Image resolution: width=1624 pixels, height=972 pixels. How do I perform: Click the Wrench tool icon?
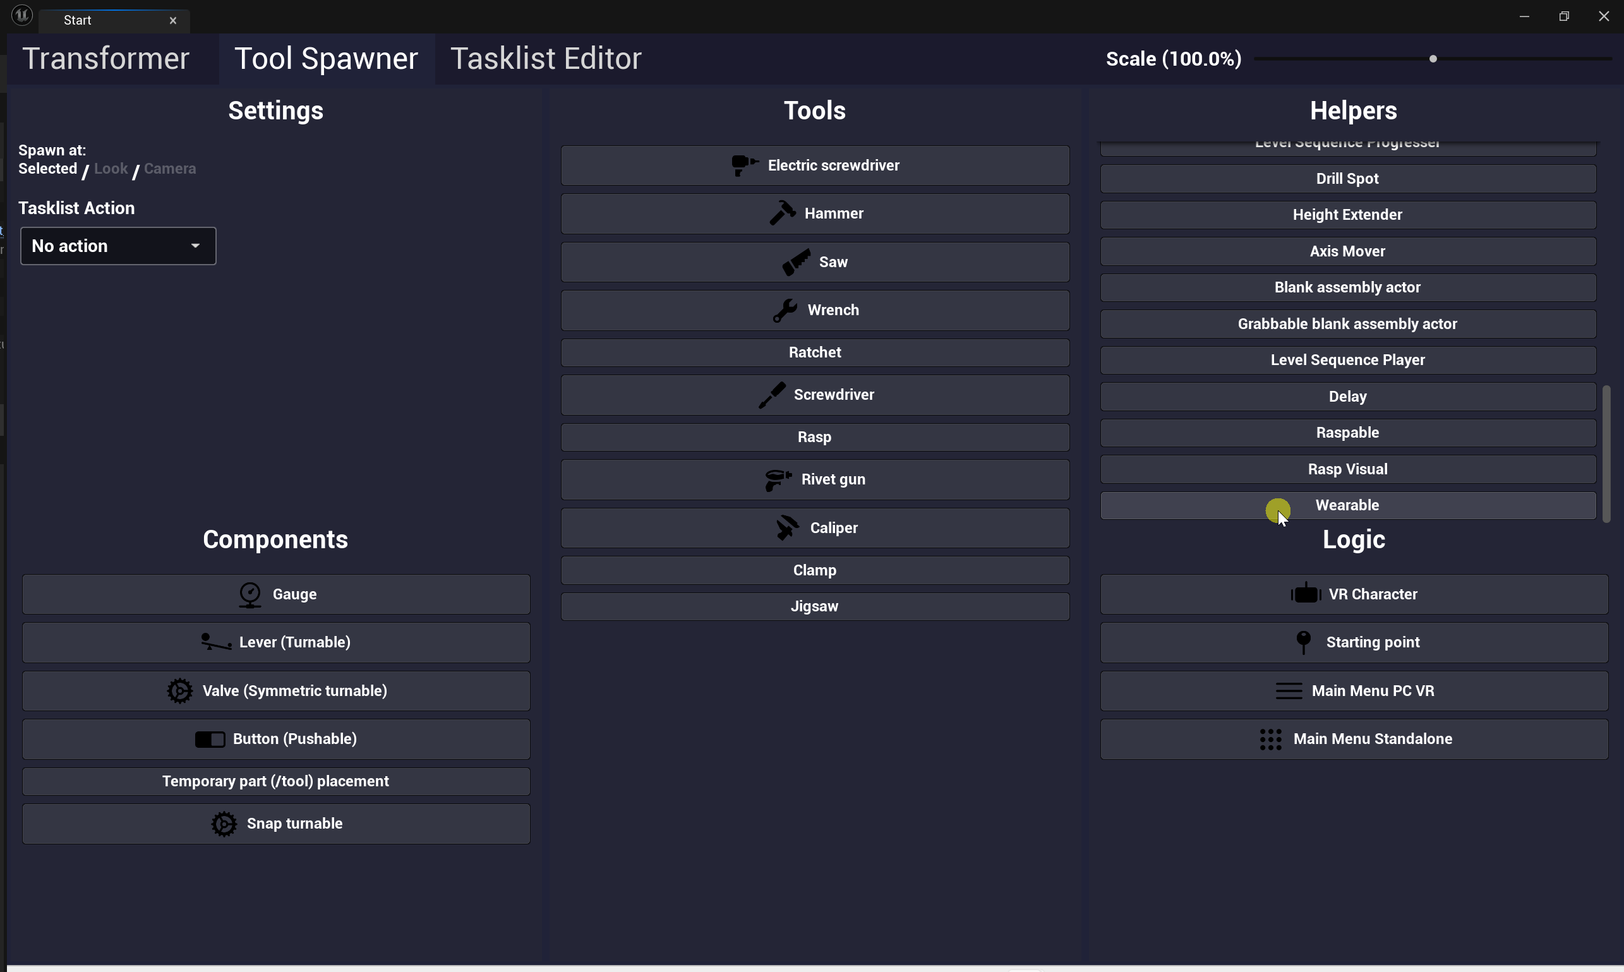785,311
